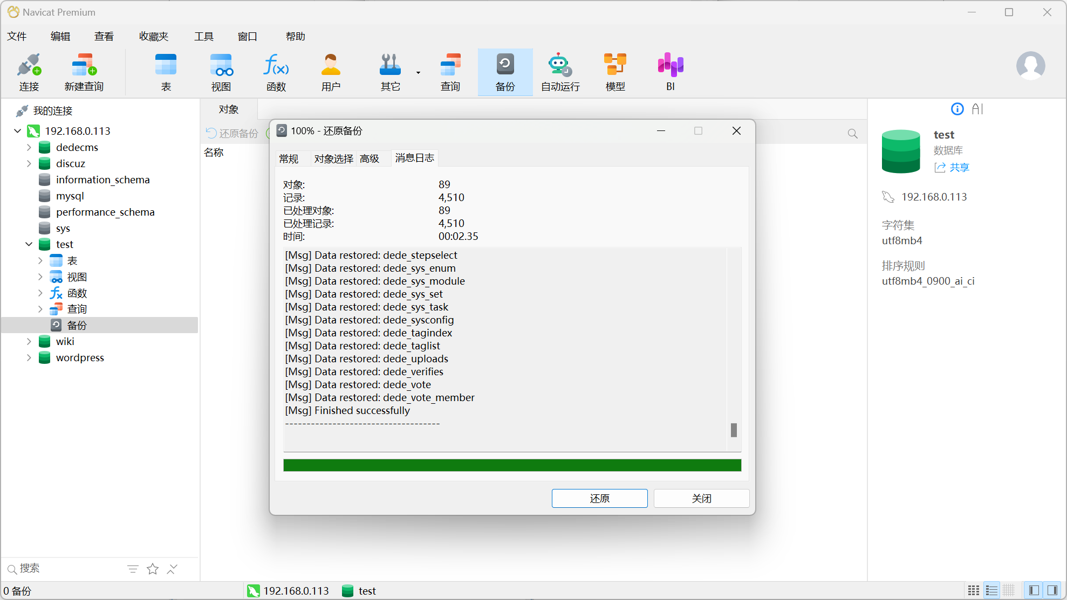Open Automation (自动运行) toolbar icon
Screen dimensions: 1067x600
coord(560,72)
